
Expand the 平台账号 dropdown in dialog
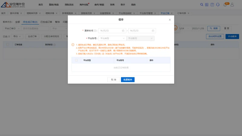coord(140,38)
